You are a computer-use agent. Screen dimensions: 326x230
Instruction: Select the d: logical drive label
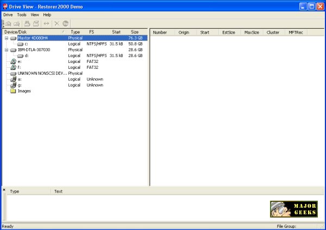(27, 56)
